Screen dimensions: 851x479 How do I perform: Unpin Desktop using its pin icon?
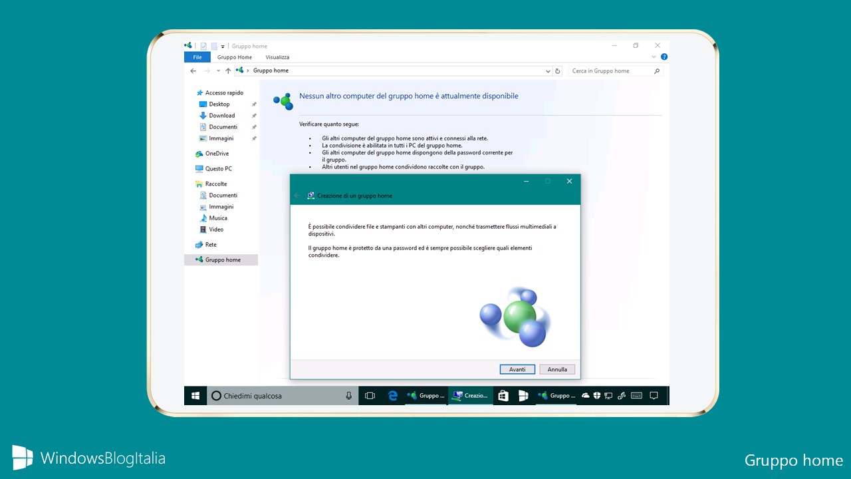tap(254, 104)
